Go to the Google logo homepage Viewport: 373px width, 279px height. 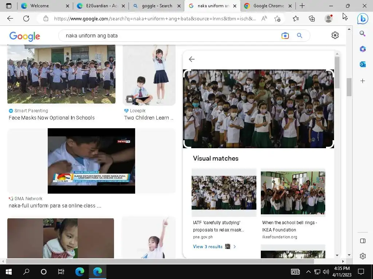(x=25, y=36)
